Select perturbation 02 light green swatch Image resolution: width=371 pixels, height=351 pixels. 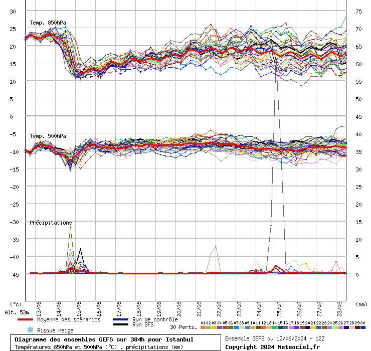pos(209,327)
